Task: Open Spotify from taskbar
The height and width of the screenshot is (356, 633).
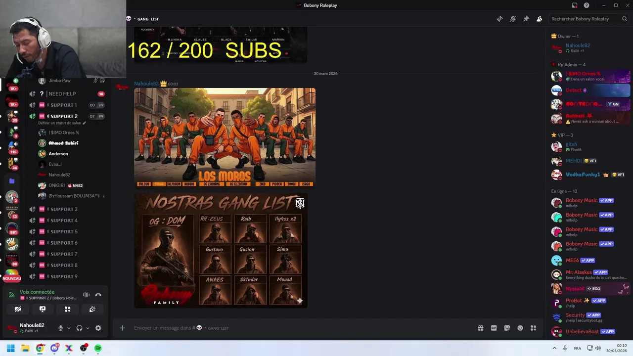Action: coord(98,348)
